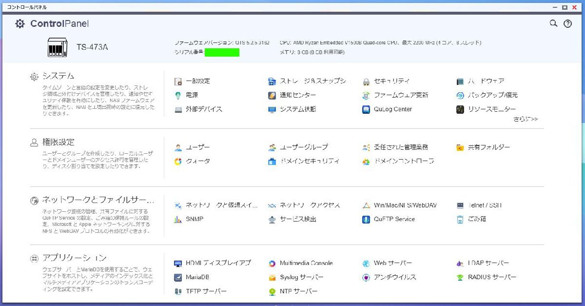Screen dimensions: 585x306
Task: Open ユーザー (Users) settings
Action: (192, 147)
